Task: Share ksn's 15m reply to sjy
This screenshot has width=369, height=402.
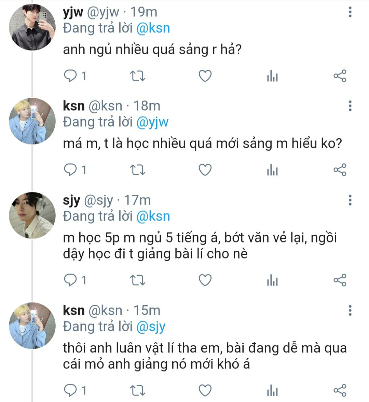Action: [x=340, y=390]
